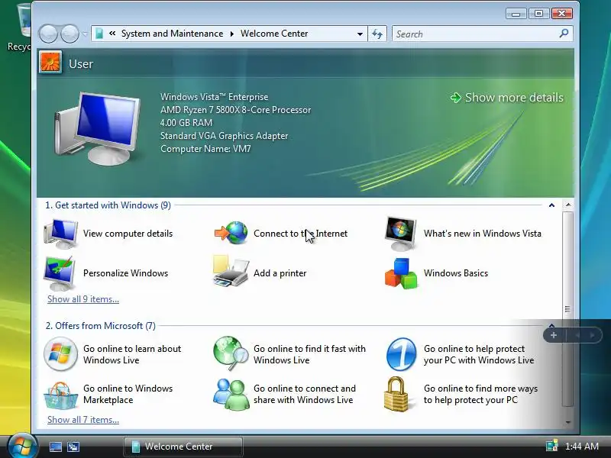Click the taskbar clock 1:44 AM
The height and width of the screenshot is (458, 611).
[x=582, y=447]
